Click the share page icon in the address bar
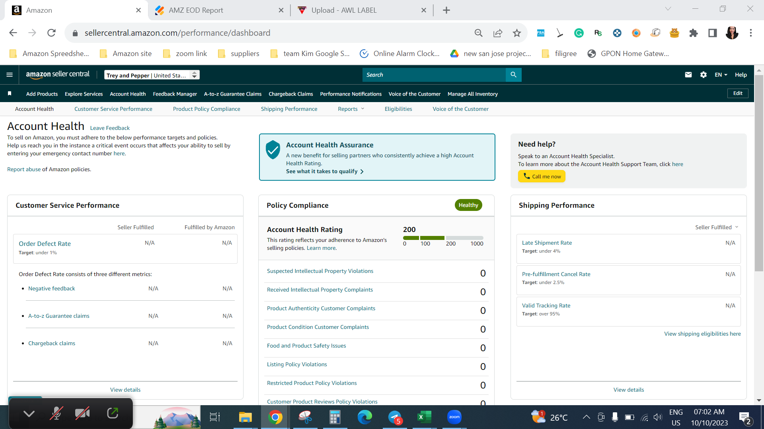The image size is (764, 429). (498, 33)
